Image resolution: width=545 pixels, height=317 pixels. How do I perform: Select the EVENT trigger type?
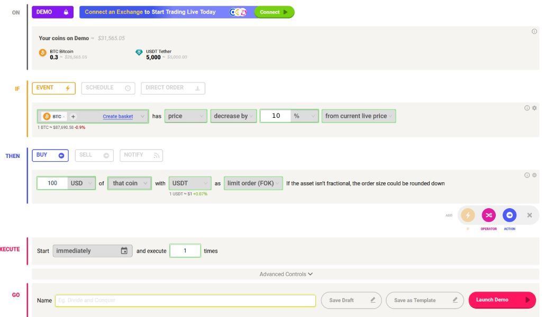[x=53, y=88]
